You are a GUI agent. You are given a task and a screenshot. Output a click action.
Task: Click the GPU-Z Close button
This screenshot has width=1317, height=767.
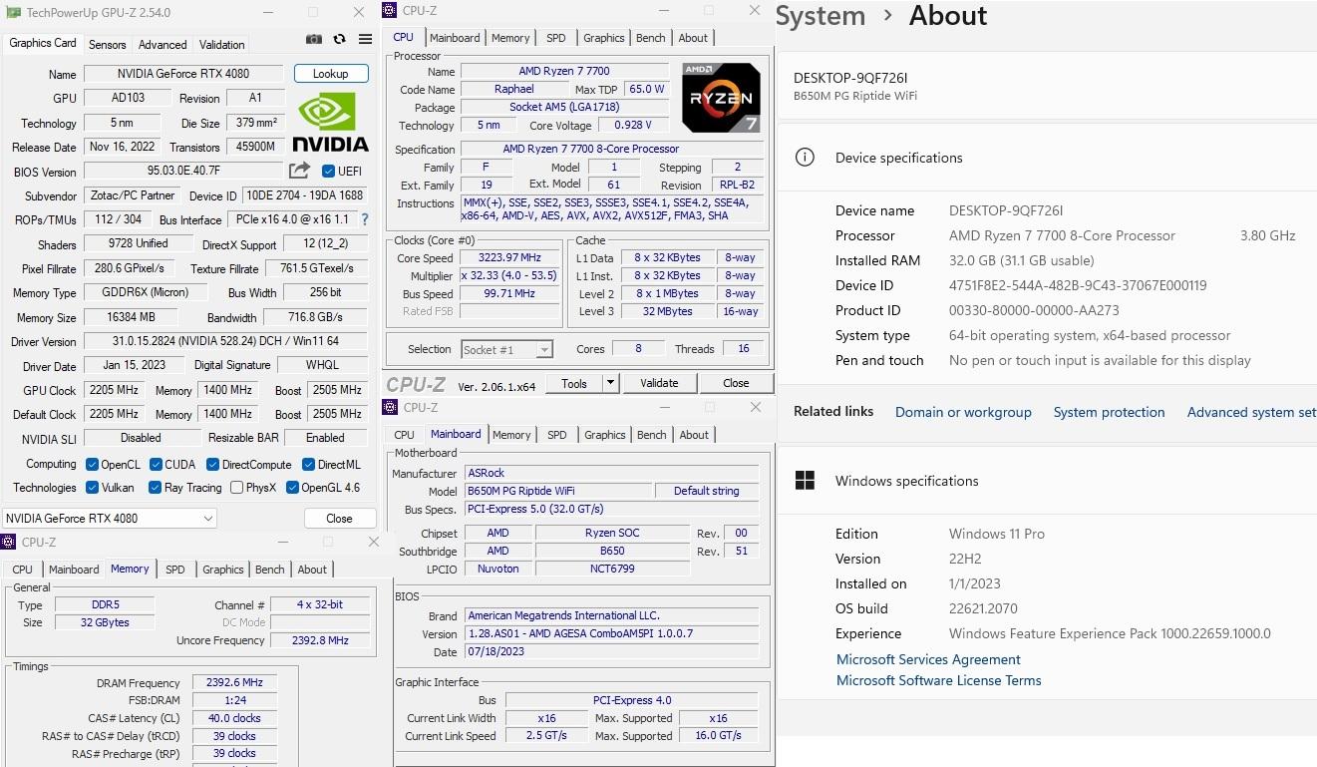(x=339, y=519)
